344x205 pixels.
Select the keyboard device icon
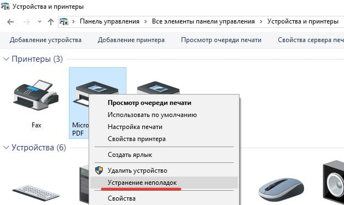pos(36,193)
